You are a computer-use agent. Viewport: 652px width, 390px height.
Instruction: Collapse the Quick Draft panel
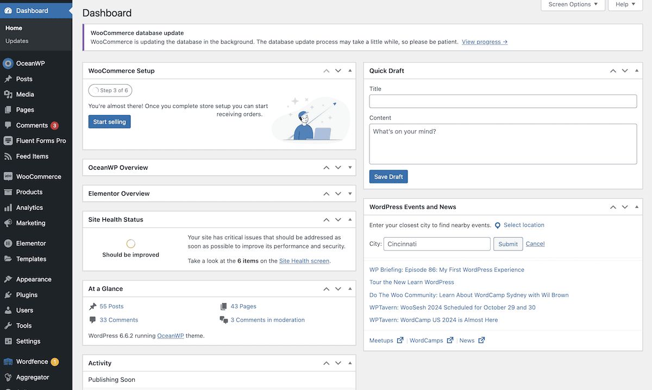pyautogui.click(x=636, y=71)
